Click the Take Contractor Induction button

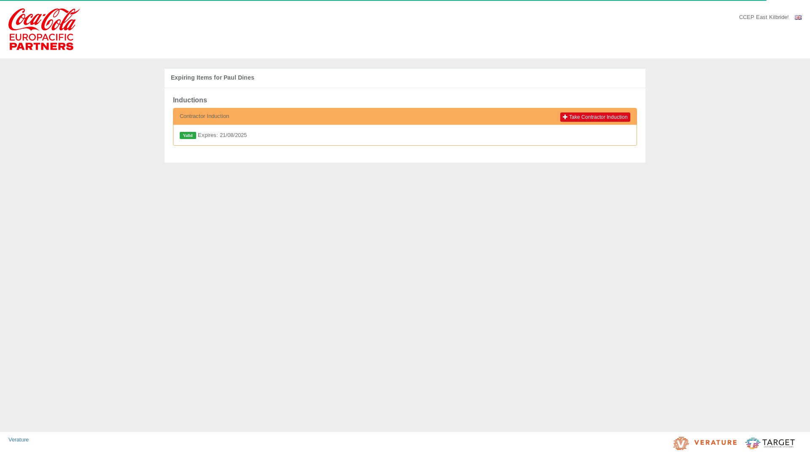(x=595, y=117)
